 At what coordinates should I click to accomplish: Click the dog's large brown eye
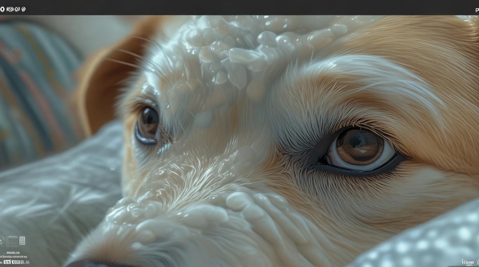point(360,147)
